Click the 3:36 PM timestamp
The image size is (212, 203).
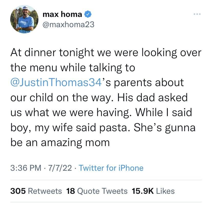(x=26, y=168)
